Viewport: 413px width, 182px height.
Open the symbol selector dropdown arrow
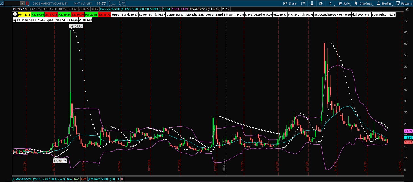(23, 3)
